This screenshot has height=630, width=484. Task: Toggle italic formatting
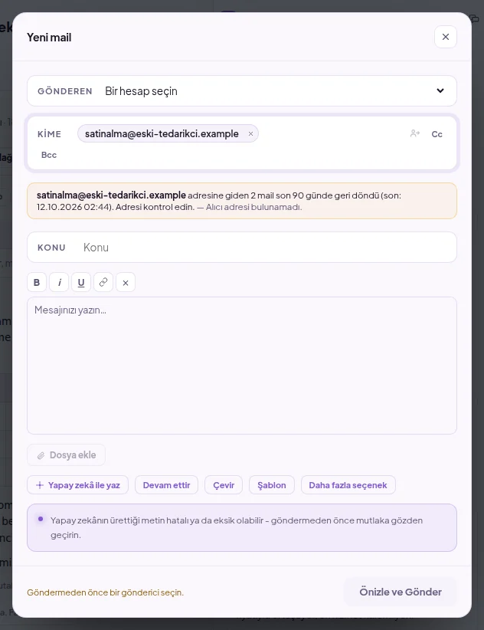coord(59,283)
